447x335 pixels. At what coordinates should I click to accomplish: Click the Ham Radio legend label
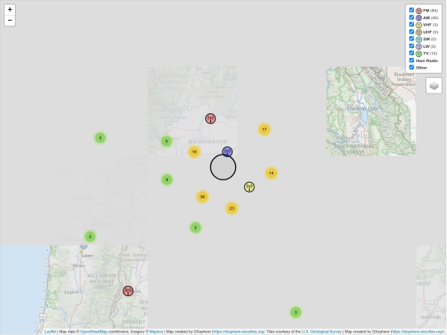(427, 60)
